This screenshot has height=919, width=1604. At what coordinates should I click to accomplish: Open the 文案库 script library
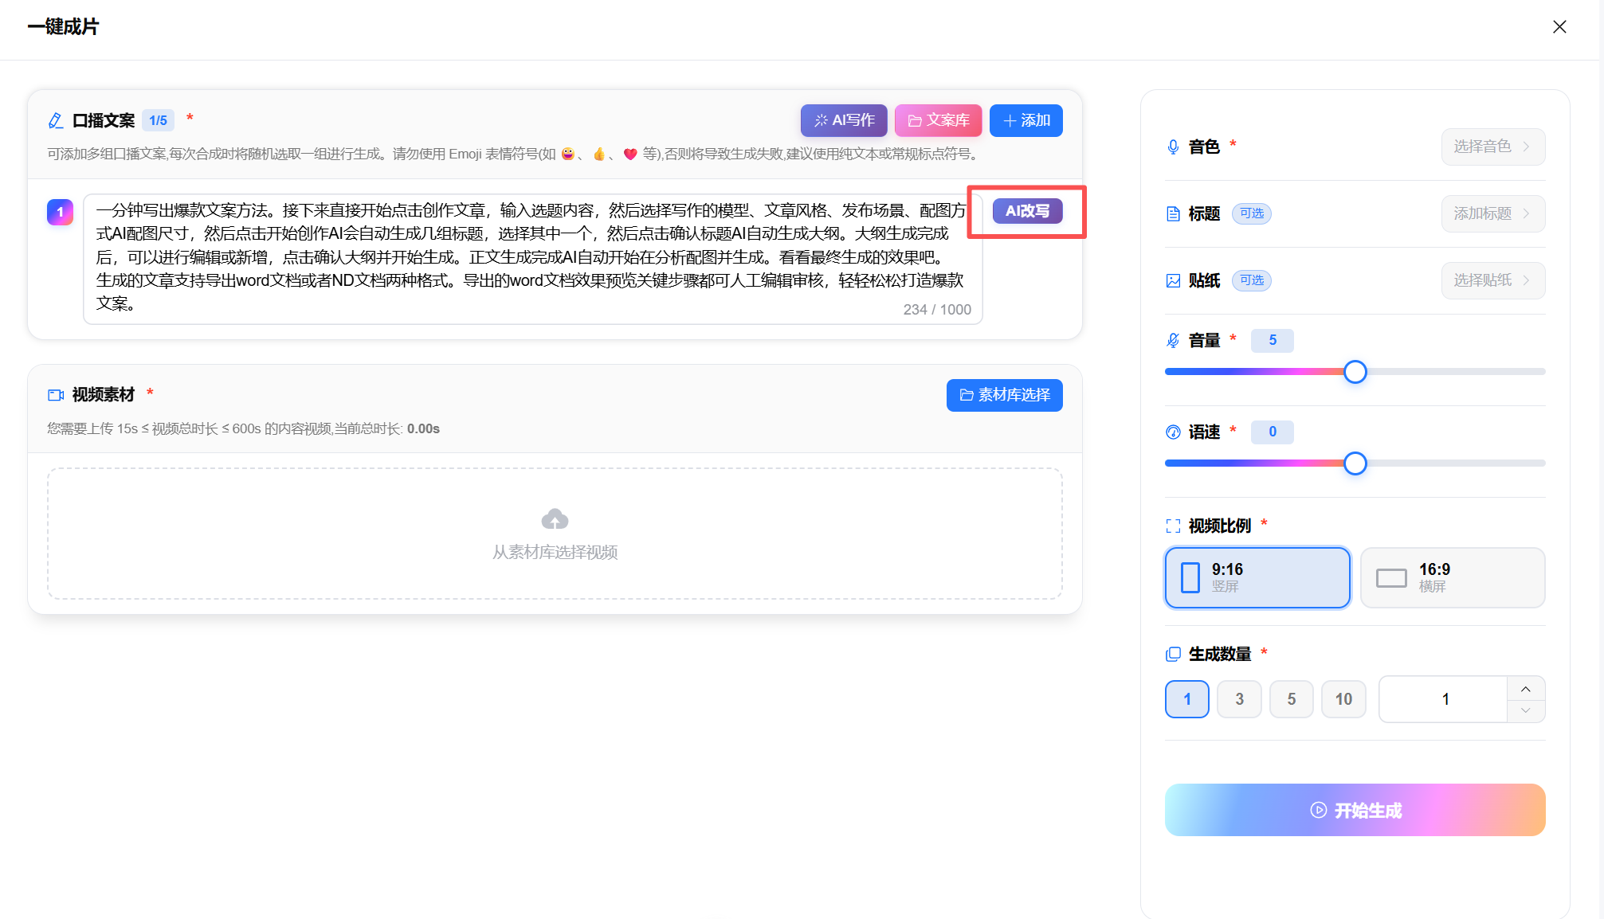tap(939, 121)
